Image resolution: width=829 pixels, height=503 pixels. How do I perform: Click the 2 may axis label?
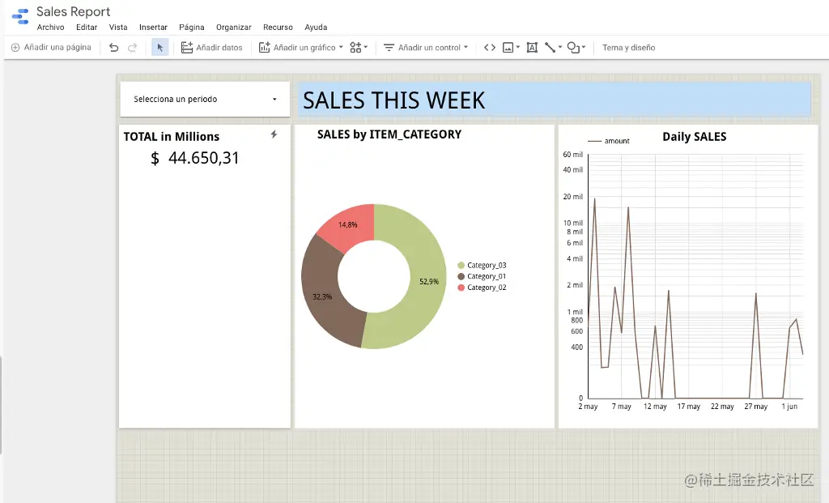point(588,407)
